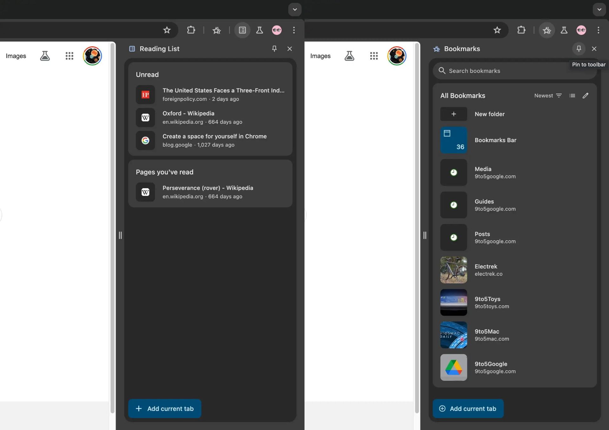The image size is (609, 430).
Task: Click the New folder plus icon
Action: click(454, 114)
